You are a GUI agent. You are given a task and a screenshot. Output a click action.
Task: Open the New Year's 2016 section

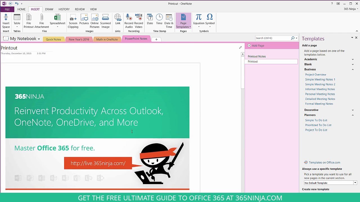pos(79,39)
